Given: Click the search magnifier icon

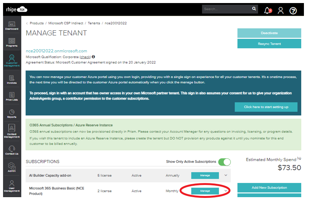Looking at the screenshot, I should click(x=254, y=9).
